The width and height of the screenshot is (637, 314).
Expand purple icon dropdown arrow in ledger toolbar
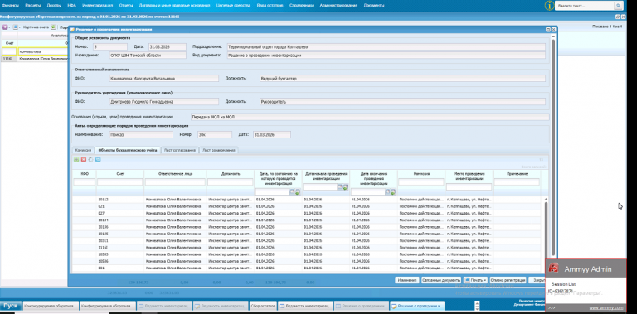pos(9,27)
